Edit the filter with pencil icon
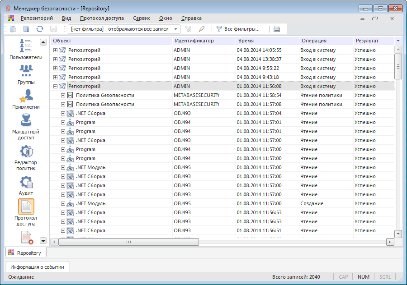 tap(202, 29)
